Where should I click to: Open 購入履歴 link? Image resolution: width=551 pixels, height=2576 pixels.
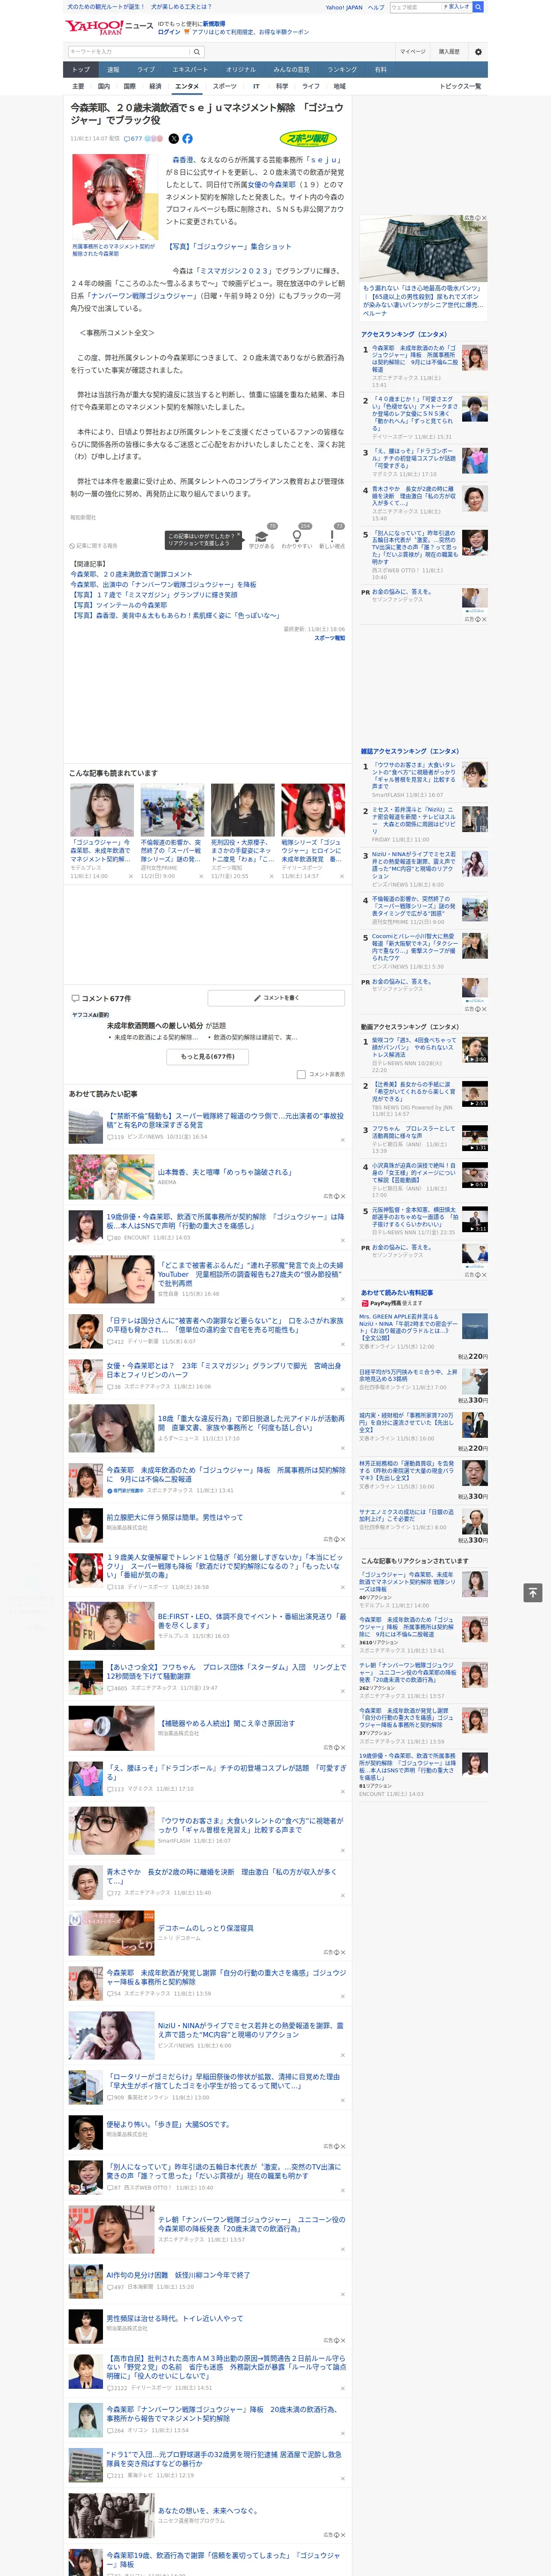point(449,51)
